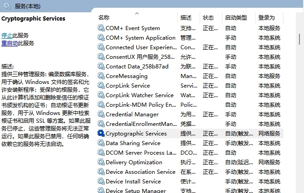Select the Cryptographic Services gear icon

pos(101,134)
